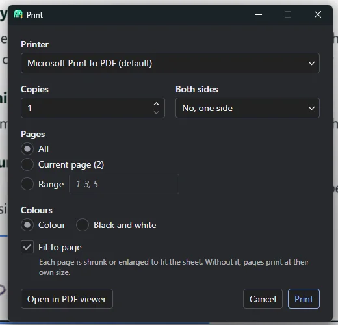This screenshot has height=325, width=338.
Task: Expand the Both sides dropdown
Action: pyautogui.click(x=248, y=108)
